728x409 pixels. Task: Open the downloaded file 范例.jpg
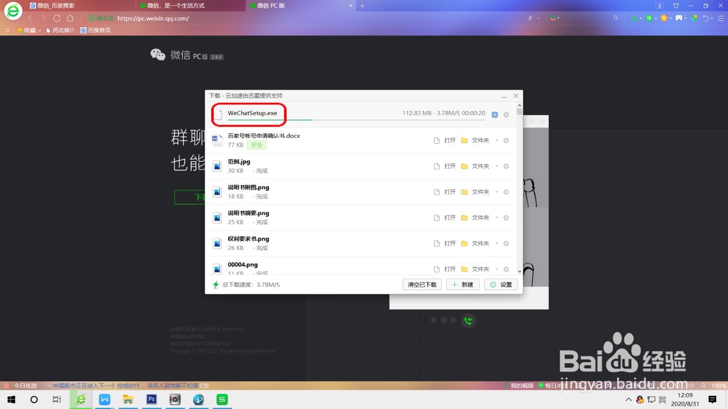click(445, 166)
